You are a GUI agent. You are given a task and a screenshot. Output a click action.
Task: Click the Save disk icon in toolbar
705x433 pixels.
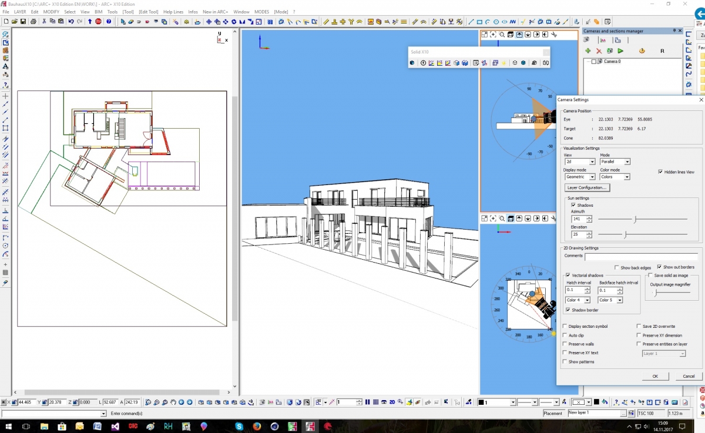pos(23,22)
